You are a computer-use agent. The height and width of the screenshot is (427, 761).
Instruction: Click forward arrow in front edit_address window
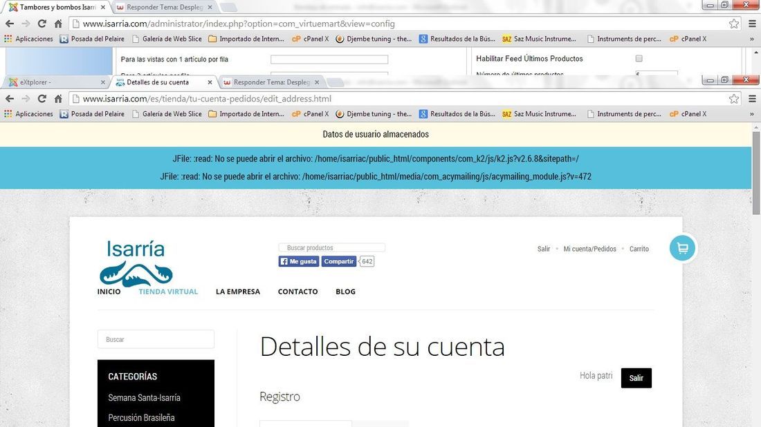(26, 99)
